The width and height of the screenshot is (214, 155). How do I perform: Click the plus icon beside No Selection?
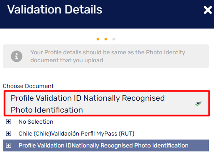tap(8, 121)
